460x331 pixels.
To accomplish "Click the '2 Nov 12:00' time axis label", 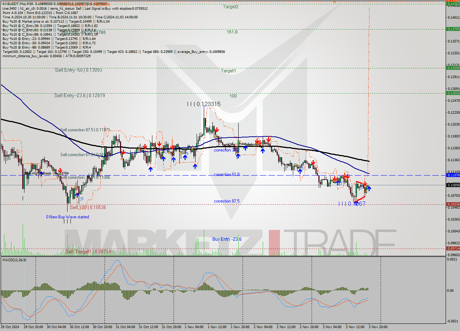I will click(286, 327).
